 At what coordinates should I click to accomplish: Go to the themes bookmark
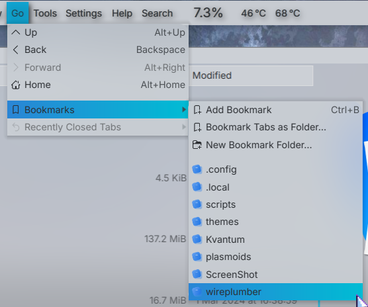tap(276, 222)
